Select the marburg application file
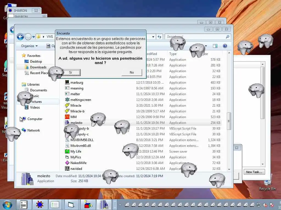 (77, 83)
